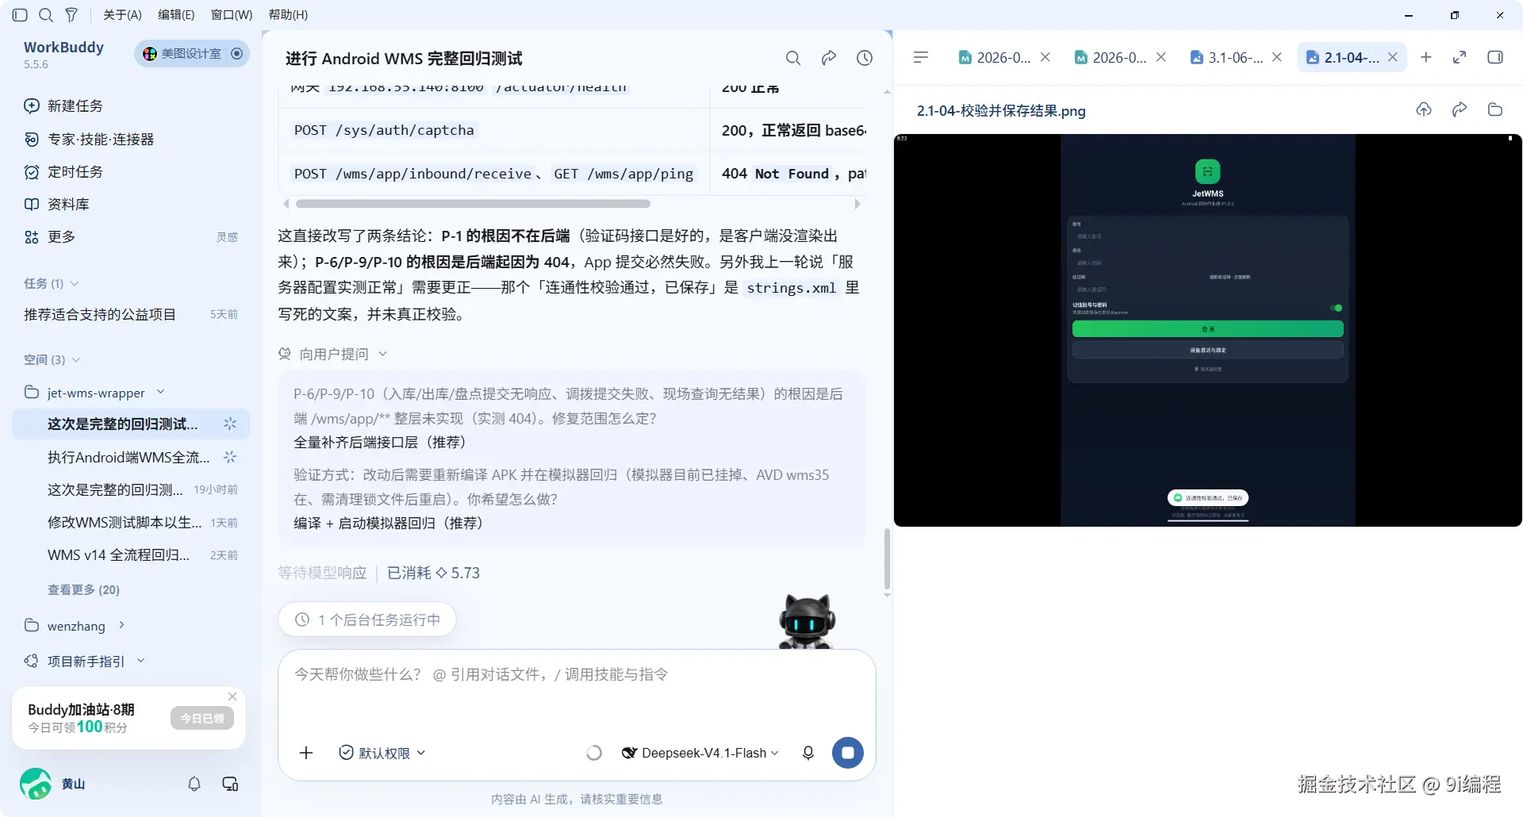1523x817 pixels.
Task: Add new tab with plus icon
Action: (x=1426, y=57)
